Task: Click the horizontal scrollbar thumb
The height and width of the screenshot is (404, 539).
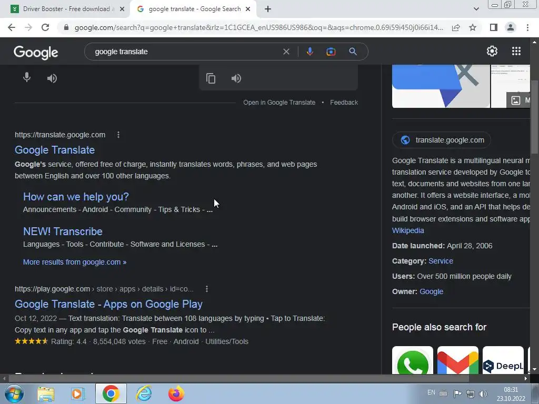Action: [x=238, y=379]
